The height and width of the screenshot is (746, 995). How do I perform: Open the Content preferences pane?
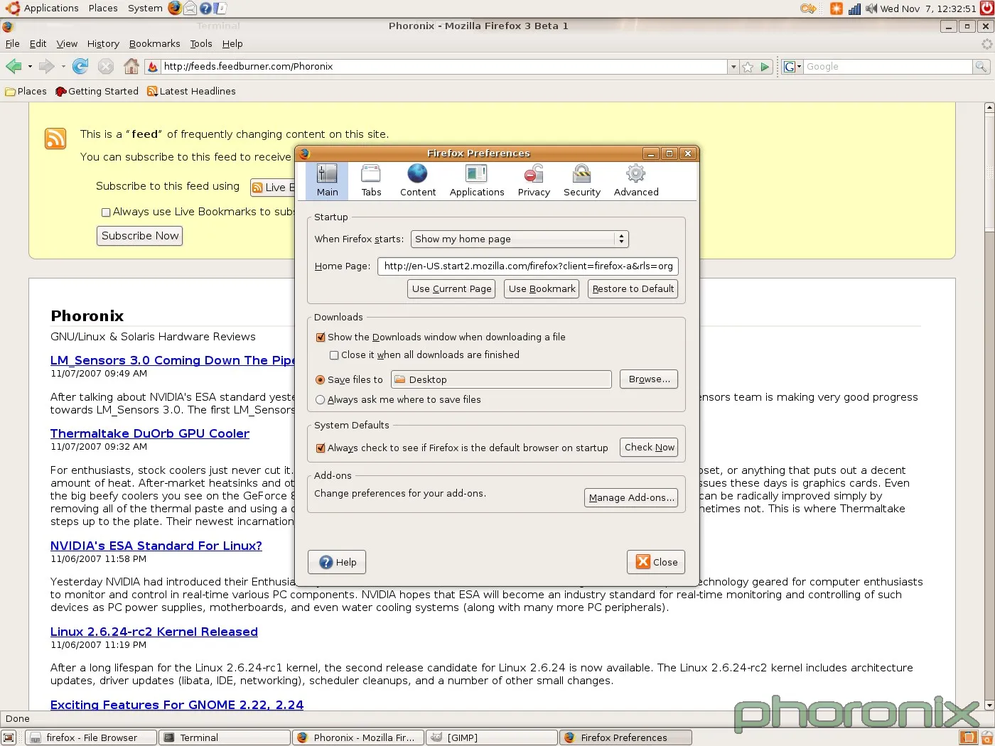(x=418, y=180)
